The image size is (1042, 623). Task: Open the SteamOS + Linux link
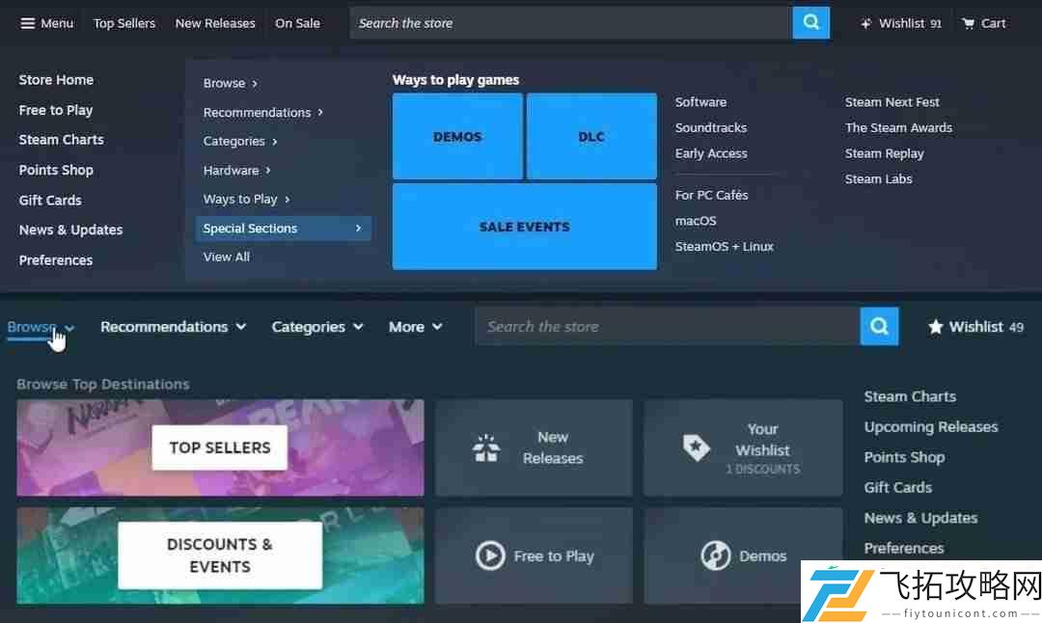(725, 247)
